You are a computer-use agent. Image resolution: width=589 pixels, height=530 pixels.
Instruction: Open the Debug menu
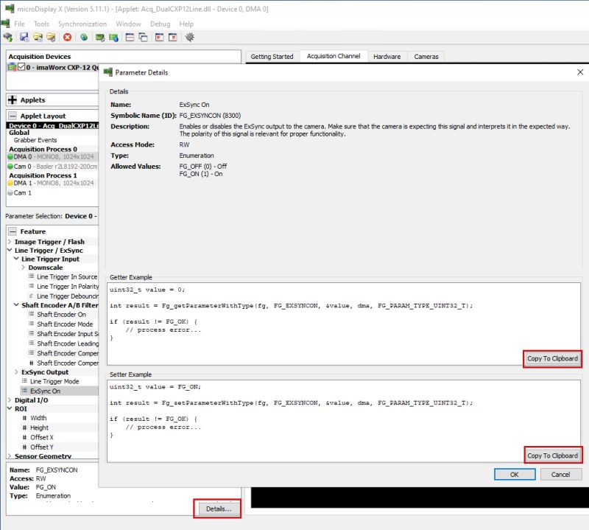point(160,24)
